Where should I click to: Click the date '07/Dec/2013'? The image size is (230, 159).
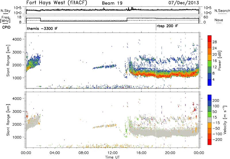(x=184, y=3)
